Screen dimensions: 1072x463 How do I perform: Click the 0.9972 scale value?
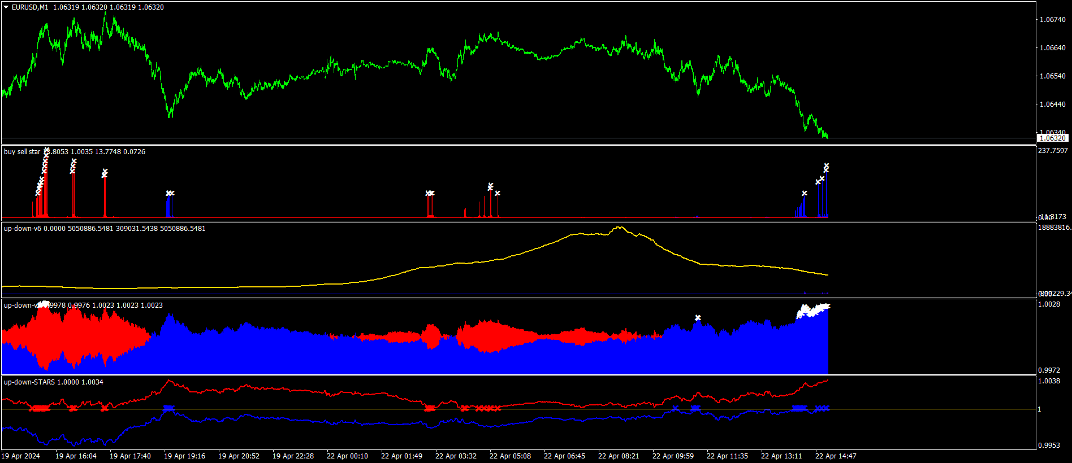coord(1049,370)
